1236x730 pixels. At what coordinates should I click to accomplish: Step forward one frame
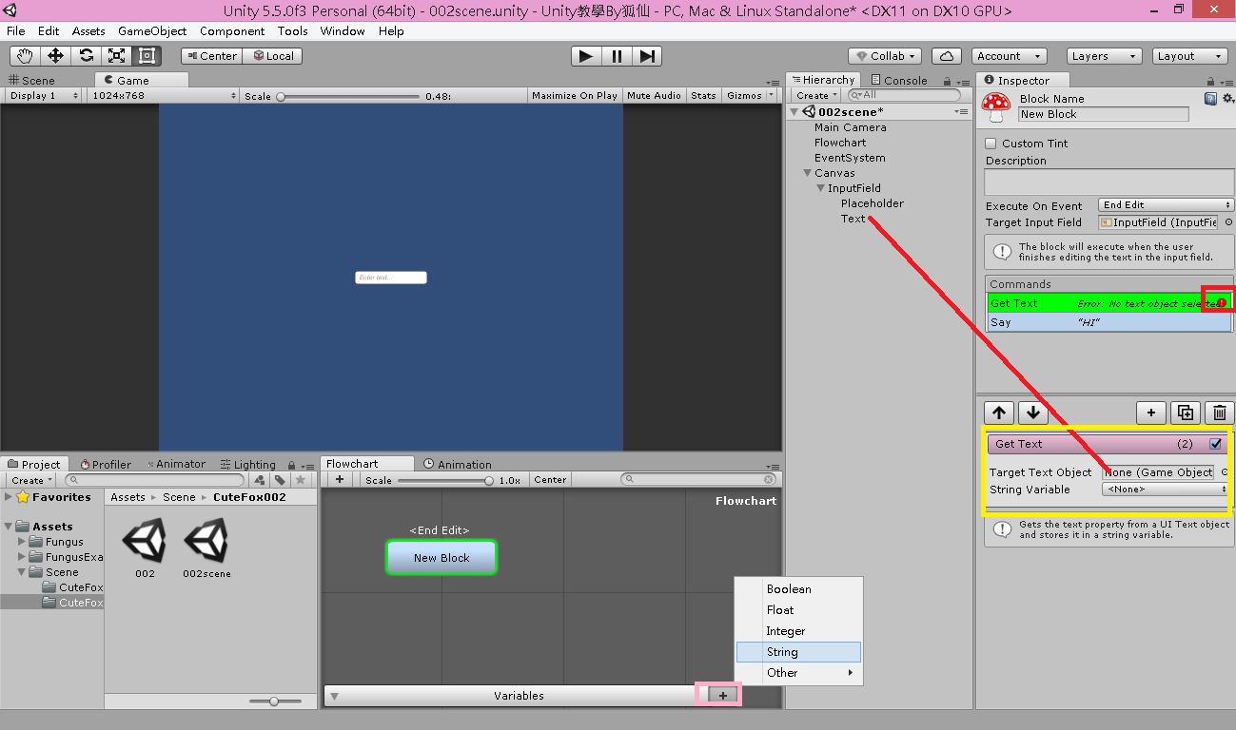[x=647, y=56]
